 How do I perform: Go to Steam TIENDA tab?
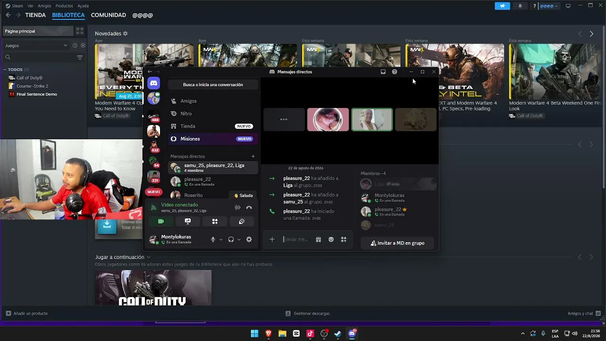tap(36, 15)
